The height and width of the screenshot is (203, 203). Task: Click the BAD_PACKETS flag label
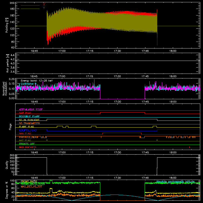tap(28, 147)
